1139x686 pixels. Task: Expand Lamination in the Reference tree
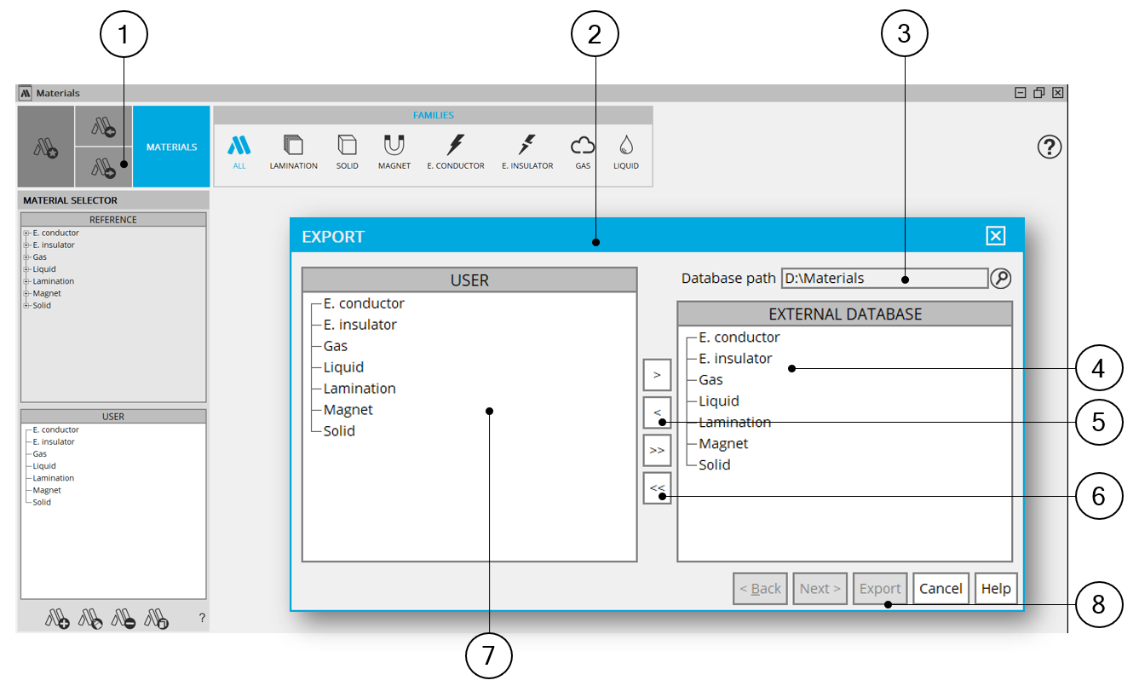click(26, 282)
